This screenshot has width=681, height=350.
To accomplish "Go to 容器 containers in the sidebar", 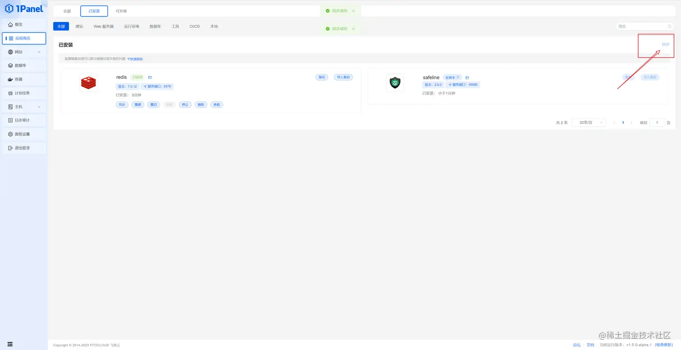I will 24,79.
